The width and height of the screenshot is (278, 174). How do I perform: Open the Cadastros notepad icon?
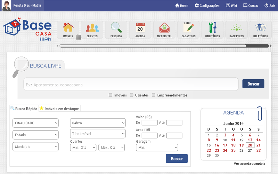(x=188, y=28)
